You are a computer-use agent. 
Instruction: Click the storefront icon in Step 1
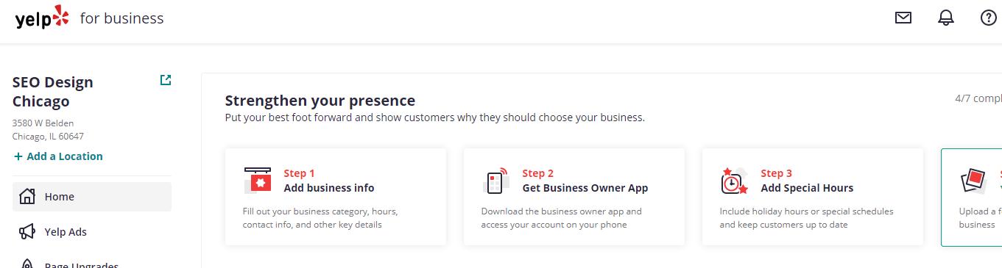pyautogui.click(x=258, y=180)
